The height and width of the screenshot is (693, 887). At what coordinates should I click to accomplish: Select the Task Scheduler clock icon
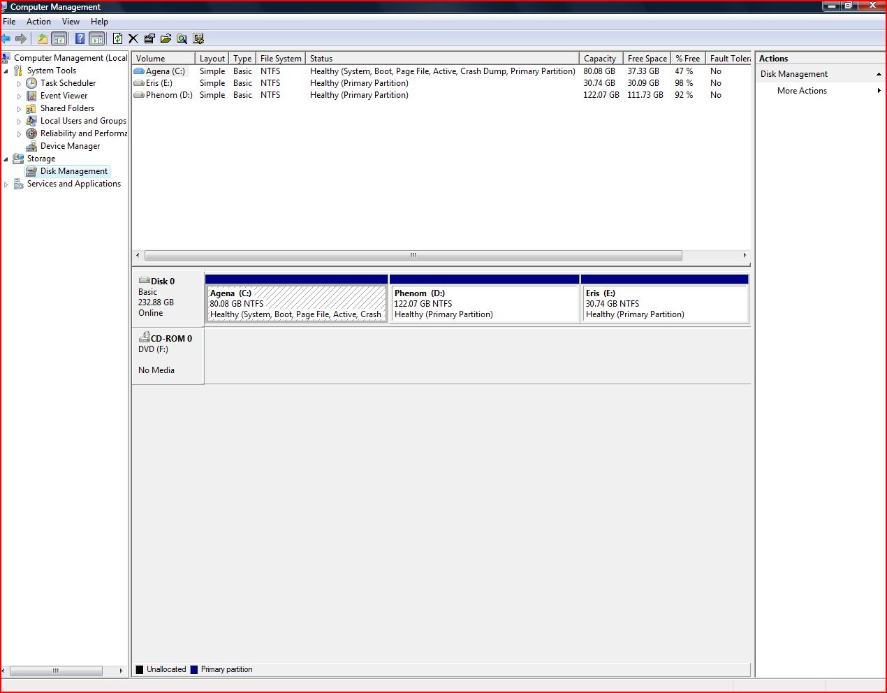coord(31,83)
